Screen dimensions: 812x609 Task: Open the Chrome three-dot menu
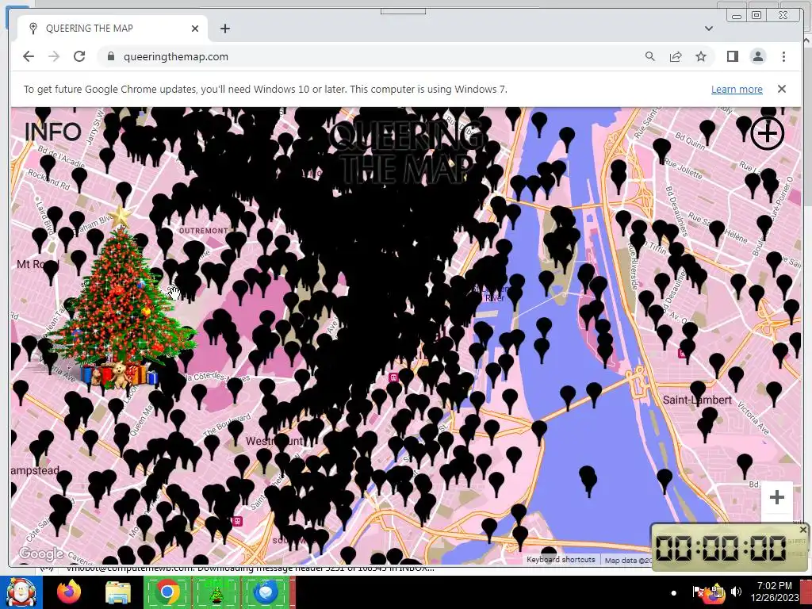point(783,56)
